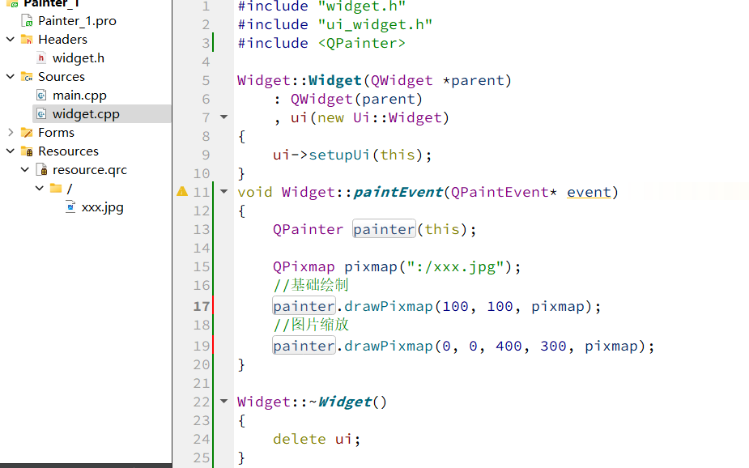This screenshot has width=749, height=468.
Task: Fold the destructor block at line 22
Action: point(223,401)
